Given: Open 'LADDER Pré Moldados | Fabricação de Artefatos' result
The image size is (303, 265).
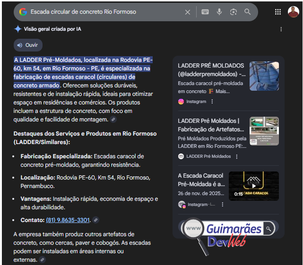Looking at the screenshot, I should point(211,125).
